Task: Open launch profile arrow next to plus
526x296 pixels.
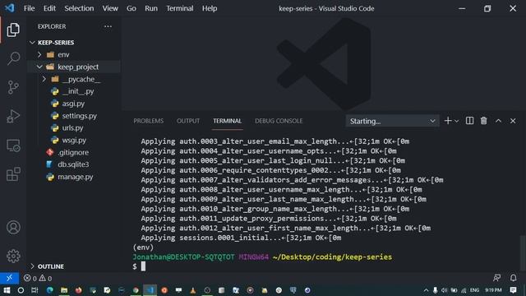Action: pos(457,121)
